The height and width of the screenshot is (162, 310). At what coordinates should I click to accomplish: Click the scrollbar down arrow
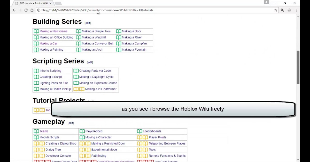(x=298, y=160)
